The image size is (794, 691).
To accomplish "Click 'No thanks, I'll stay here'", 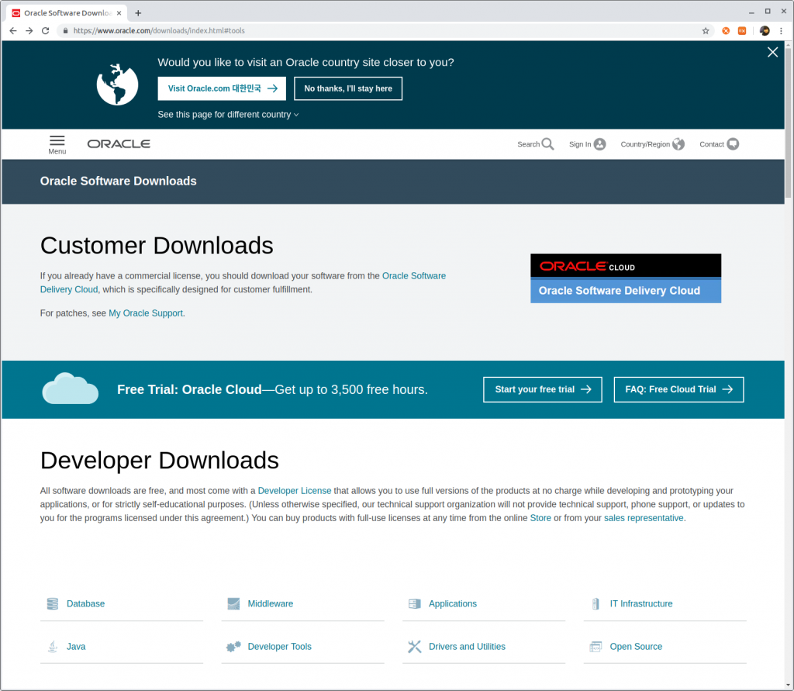I will coord(348,88).
